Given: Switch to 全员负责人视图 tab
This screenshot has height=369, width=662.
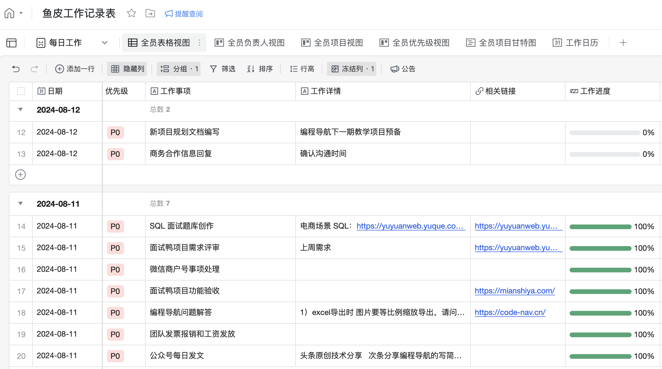Looking at the screenshot, I should (x=250, y=43).
